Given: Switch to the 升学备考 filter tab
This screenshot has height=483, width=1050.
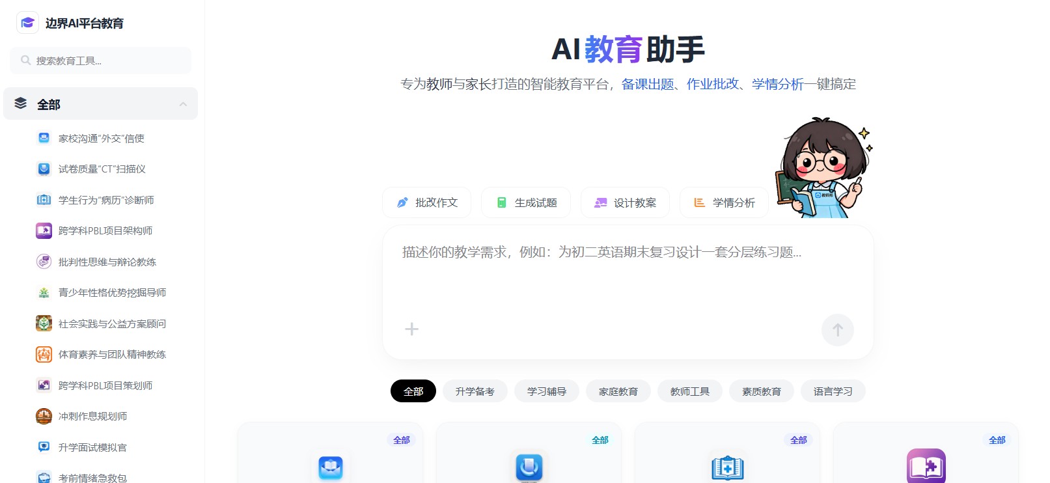Looking at the screenshot, I should tap(475, 391).
